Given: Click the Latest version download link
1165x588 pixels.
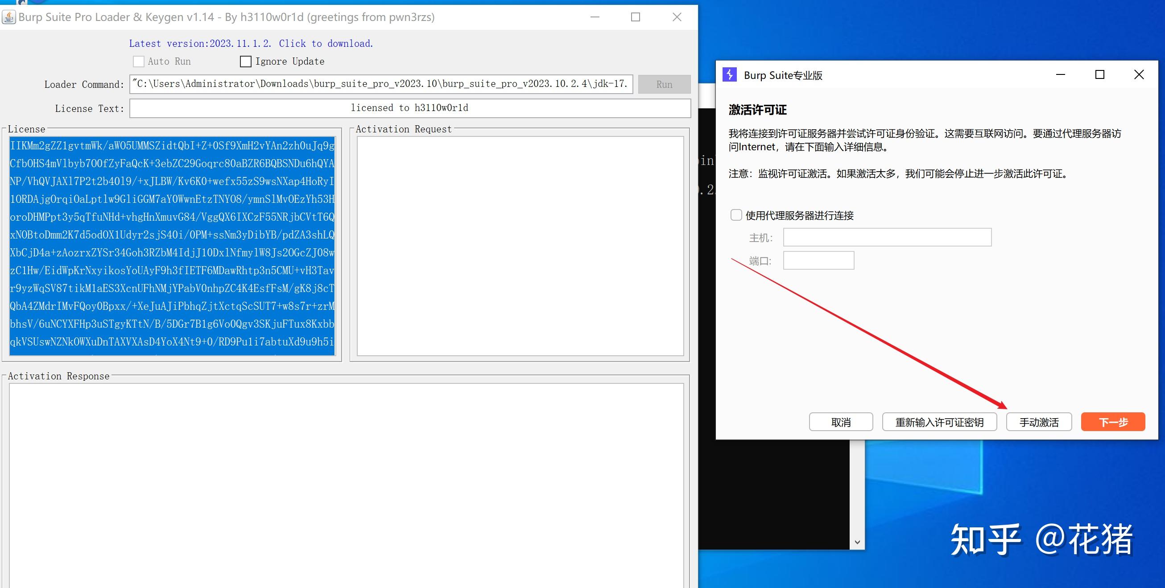Looking at the screenshot, I should click(251, 43).
